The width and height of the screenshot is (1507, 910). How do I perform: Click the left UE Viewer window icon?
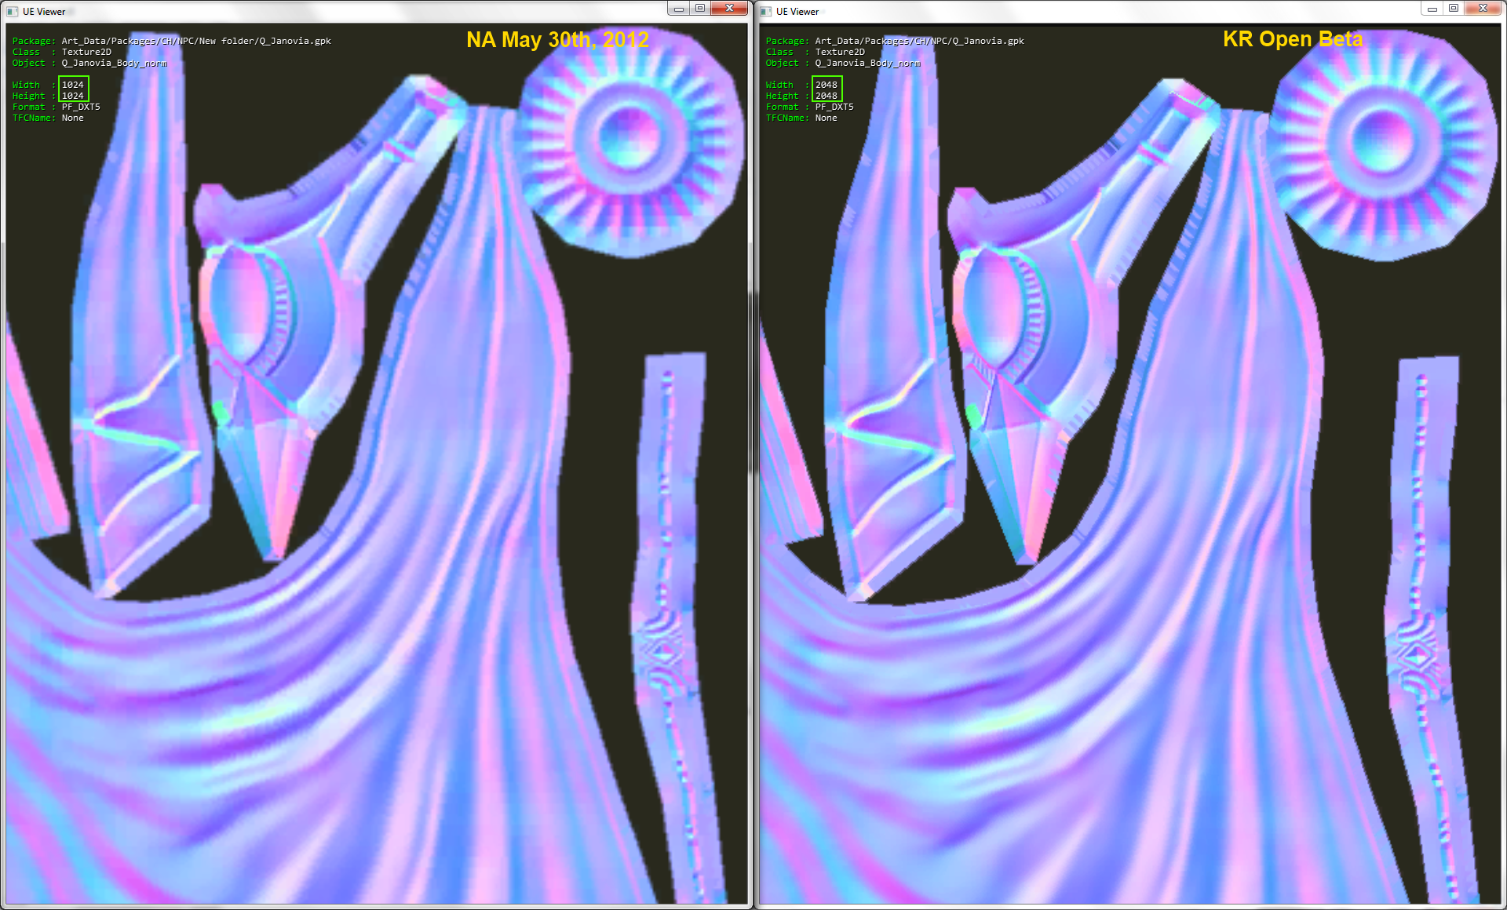(x=12, y=12)
